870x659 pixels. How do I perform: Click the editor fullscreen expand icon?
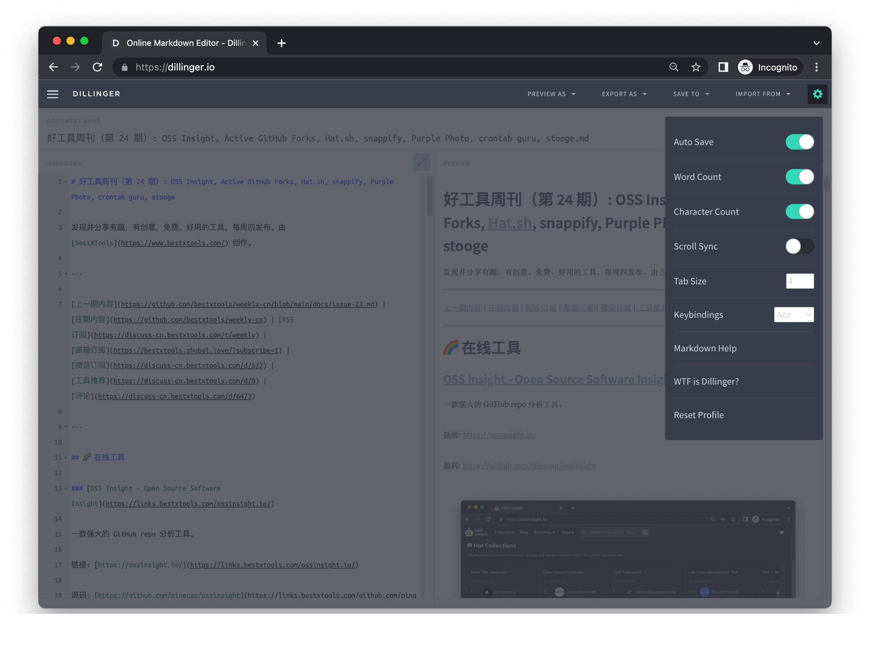[x=421, y=162]
